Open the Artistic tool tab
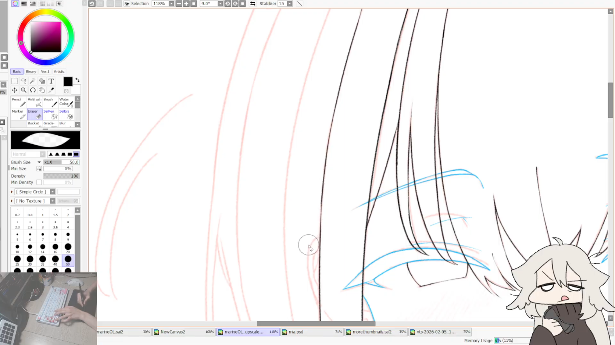Screen dimensions: 615x345 (59, 72)
